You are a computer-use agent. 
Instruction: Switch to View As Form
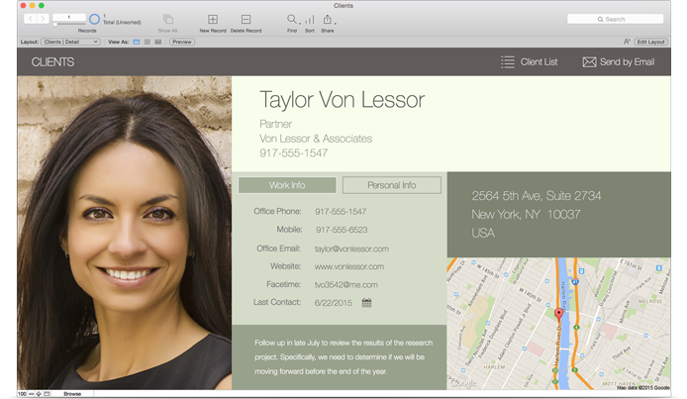pos(137,42)
